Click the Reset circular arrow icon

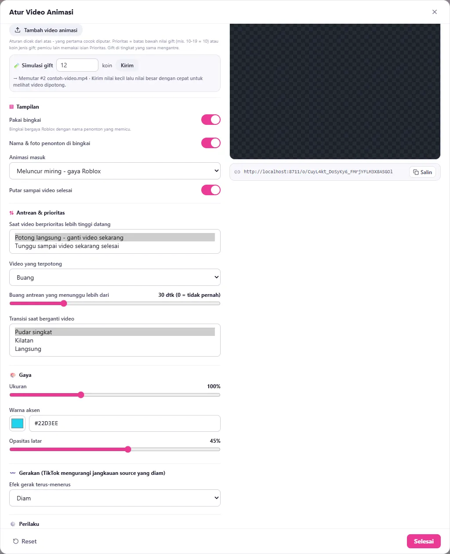(x=16, y=541)
